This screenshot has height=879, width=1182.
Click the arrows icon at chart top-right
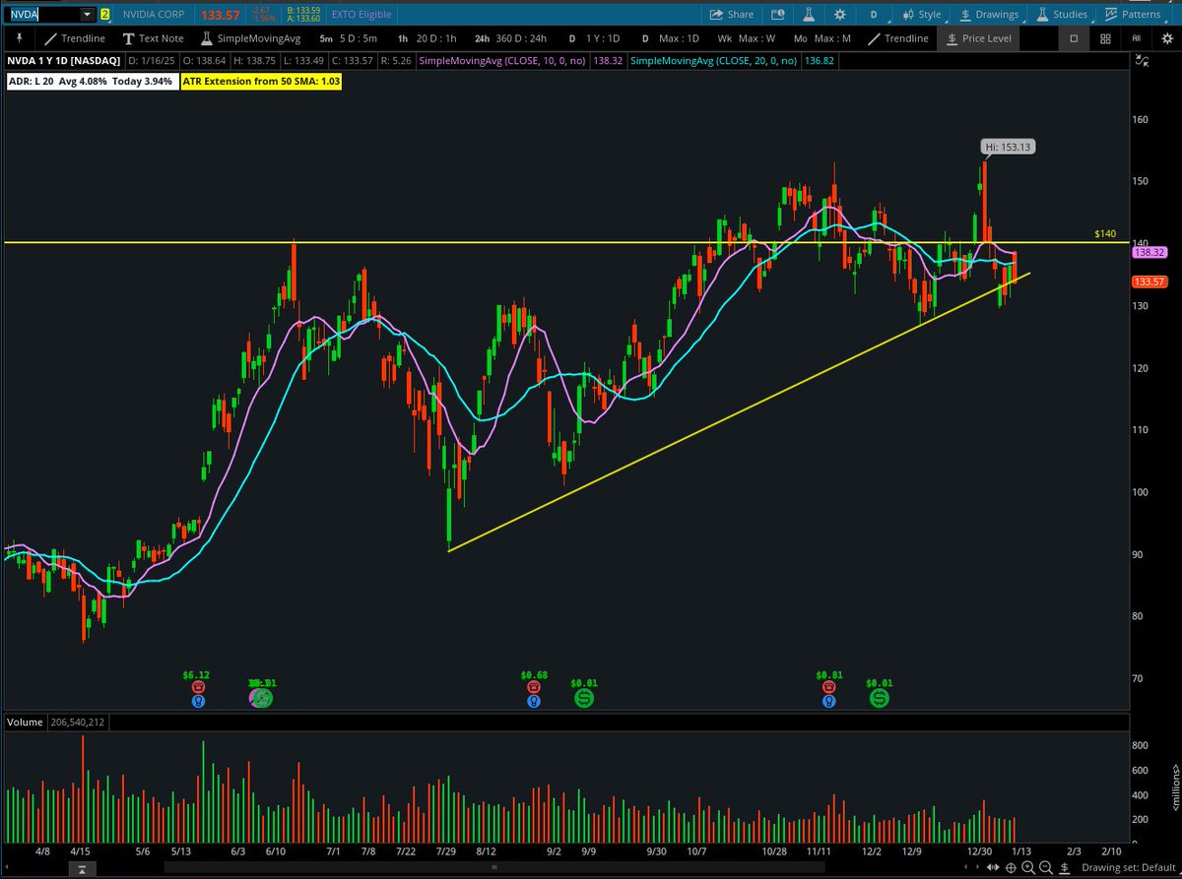pos(1142,62)
